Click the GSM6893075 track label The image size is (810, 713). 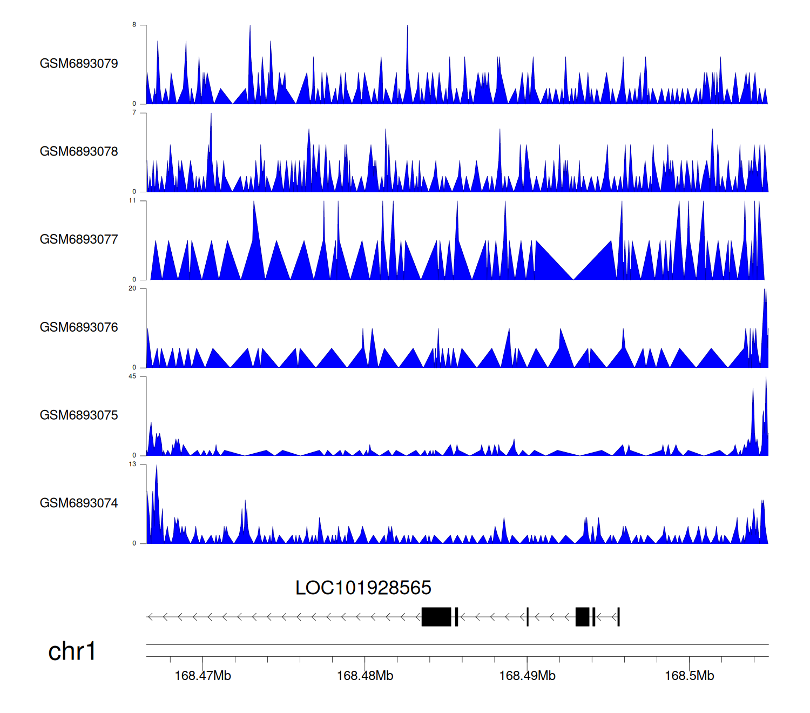tap(79, 415)
